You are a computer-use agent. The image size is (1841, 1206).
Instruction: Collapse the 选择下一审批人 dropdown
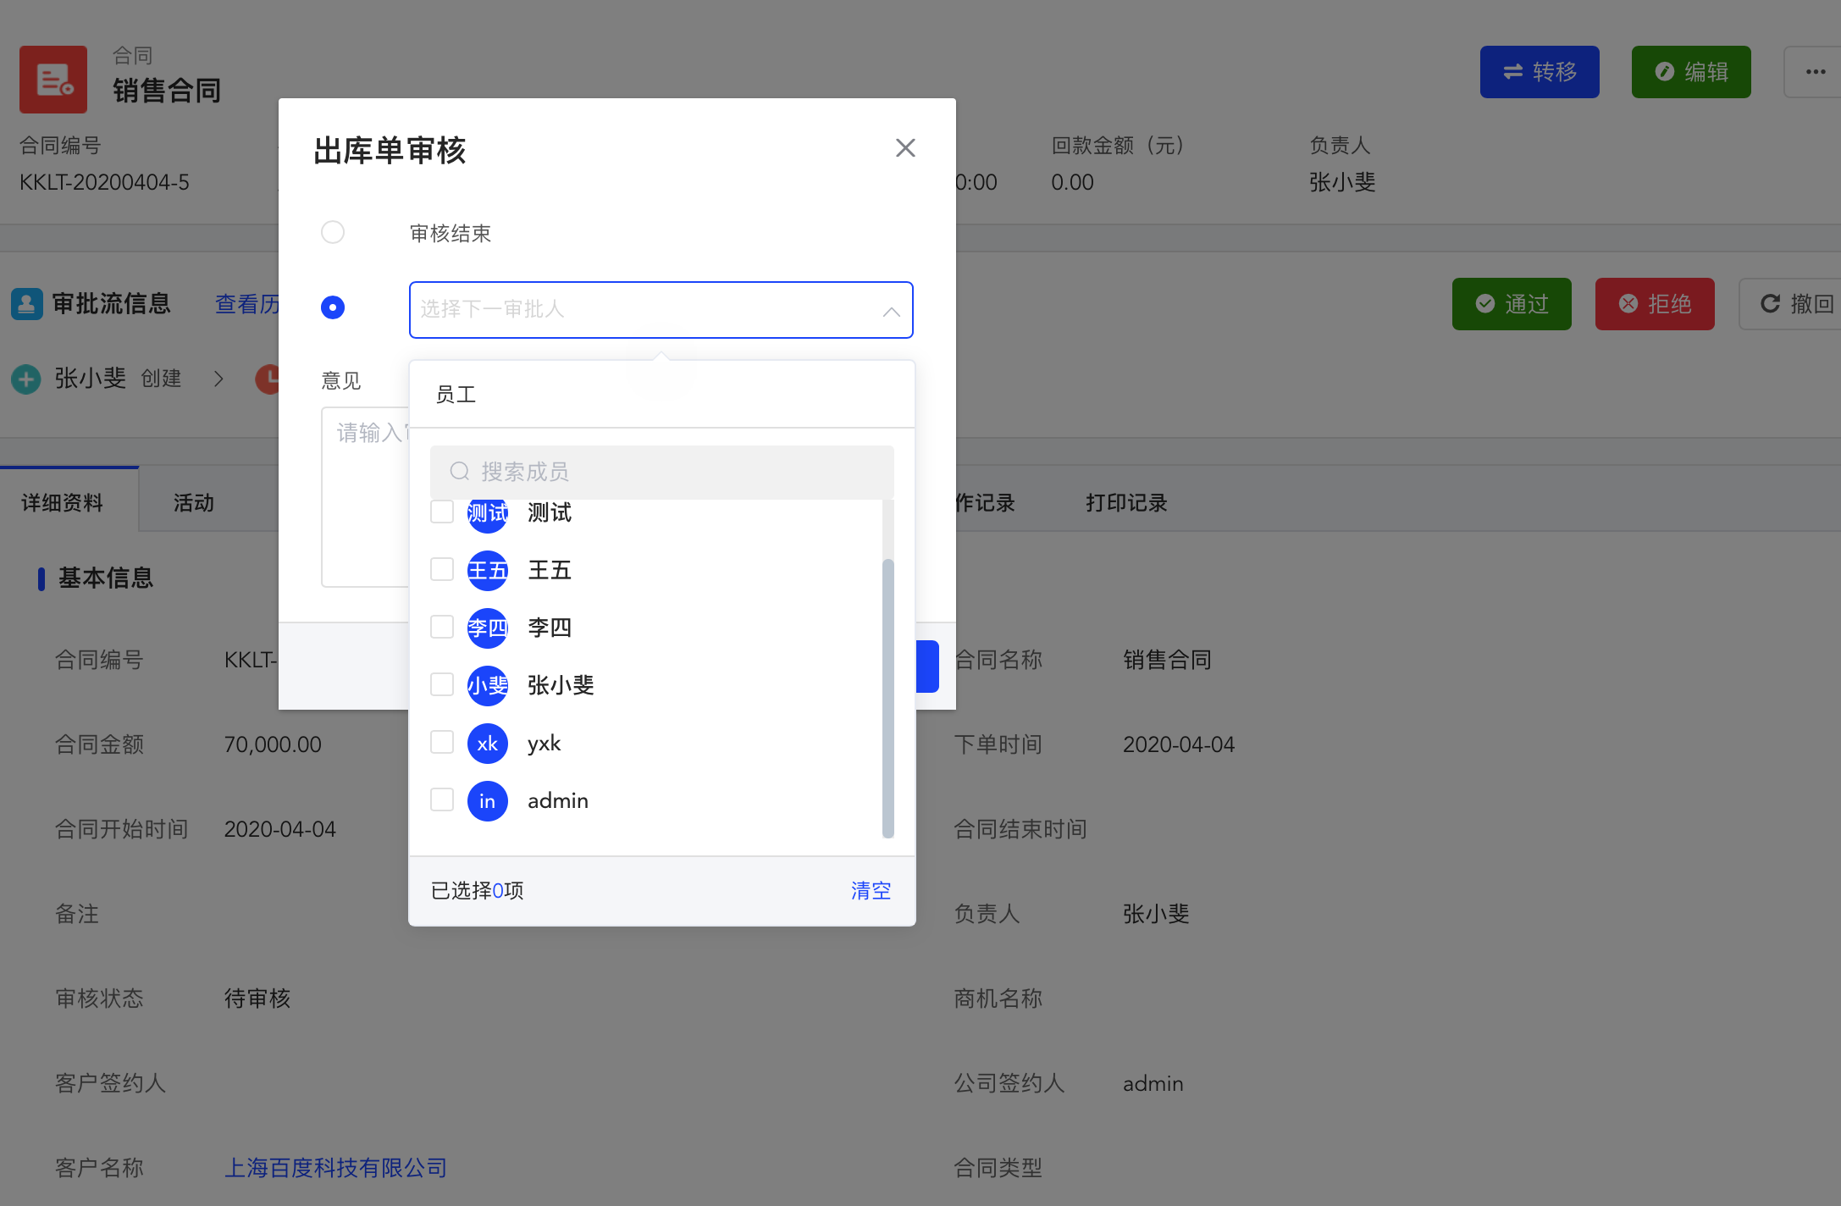(x=891, y=311)
